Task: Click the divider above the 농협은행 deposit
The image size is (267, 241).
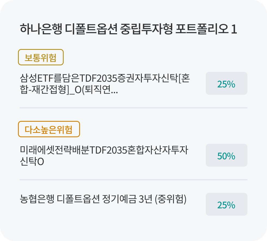Action: [x=133, y=180]
